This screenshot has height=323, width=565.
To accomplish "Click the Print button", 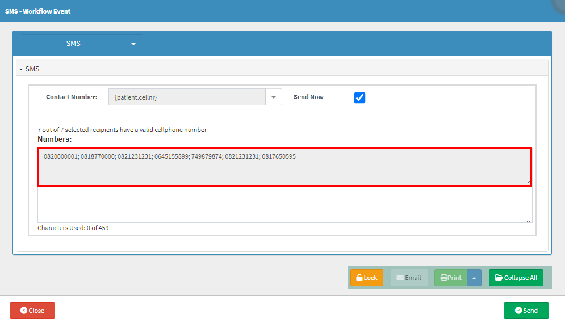I will click(450, 278).
